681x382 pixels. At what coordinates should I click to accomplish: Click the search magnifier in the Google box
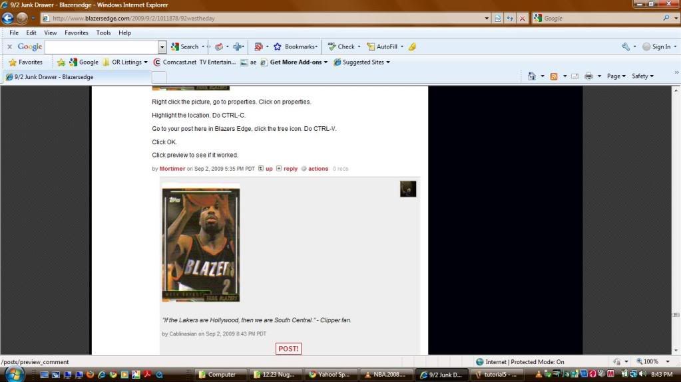coord(666,18)
